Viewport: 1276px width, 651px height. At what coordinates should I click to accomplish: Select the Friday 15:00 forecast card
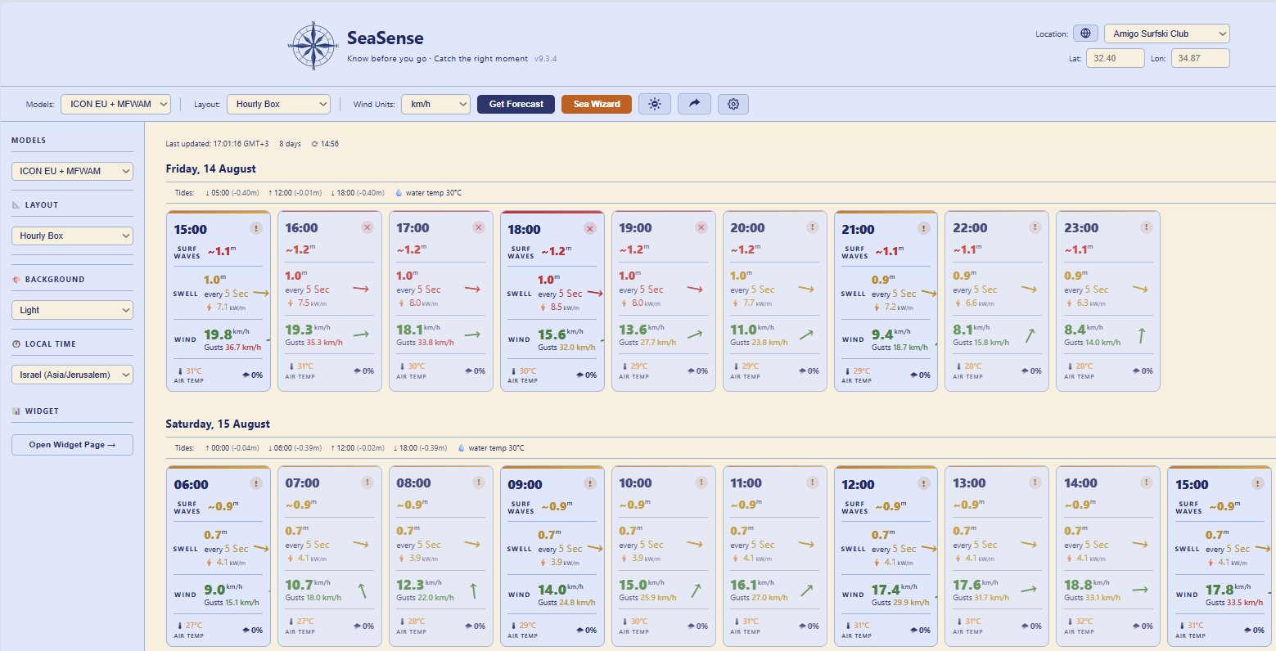click(x=219, y=301)
